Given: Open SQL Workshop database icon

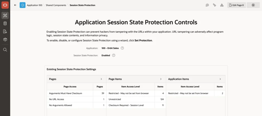Looking at the screenshot, I should (5, 23).
